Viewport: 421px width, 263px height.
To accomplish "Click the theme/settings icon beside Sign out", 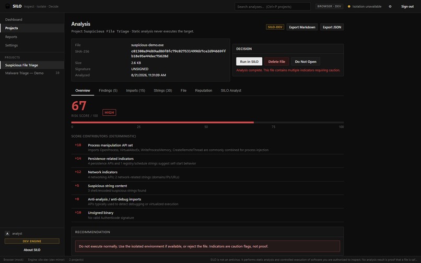I will [x=390, y=6].
